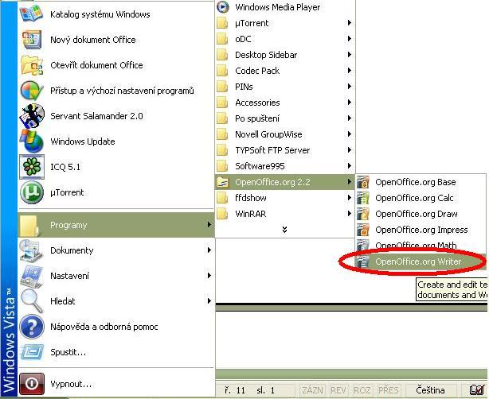Click the Windows Update globe icon
Viewport: 489px width, 399px height.
(32, 141)
